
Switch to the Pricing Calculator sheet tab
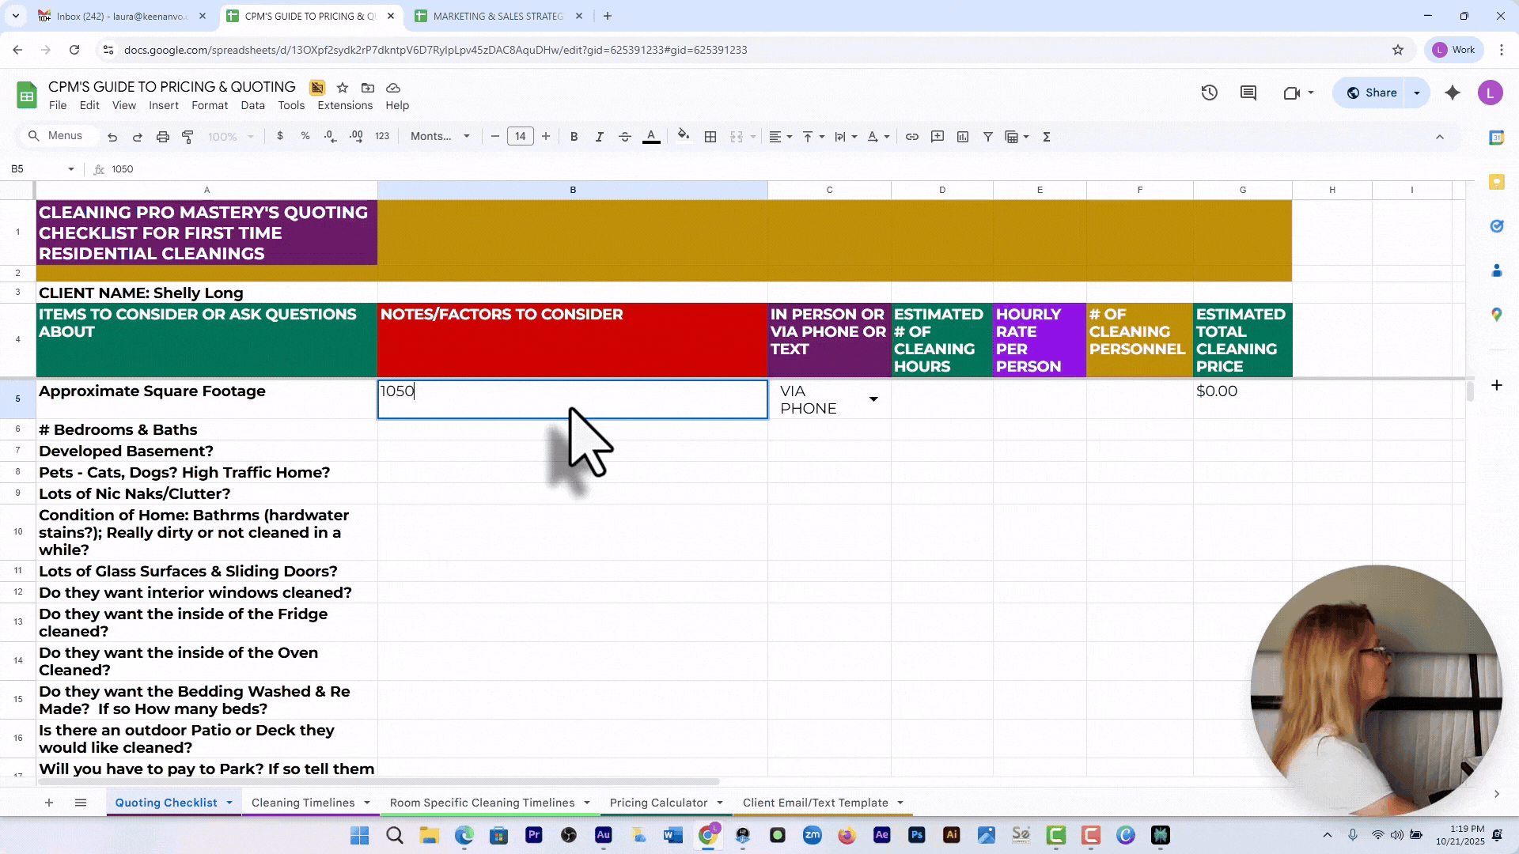tap(657, 803)
